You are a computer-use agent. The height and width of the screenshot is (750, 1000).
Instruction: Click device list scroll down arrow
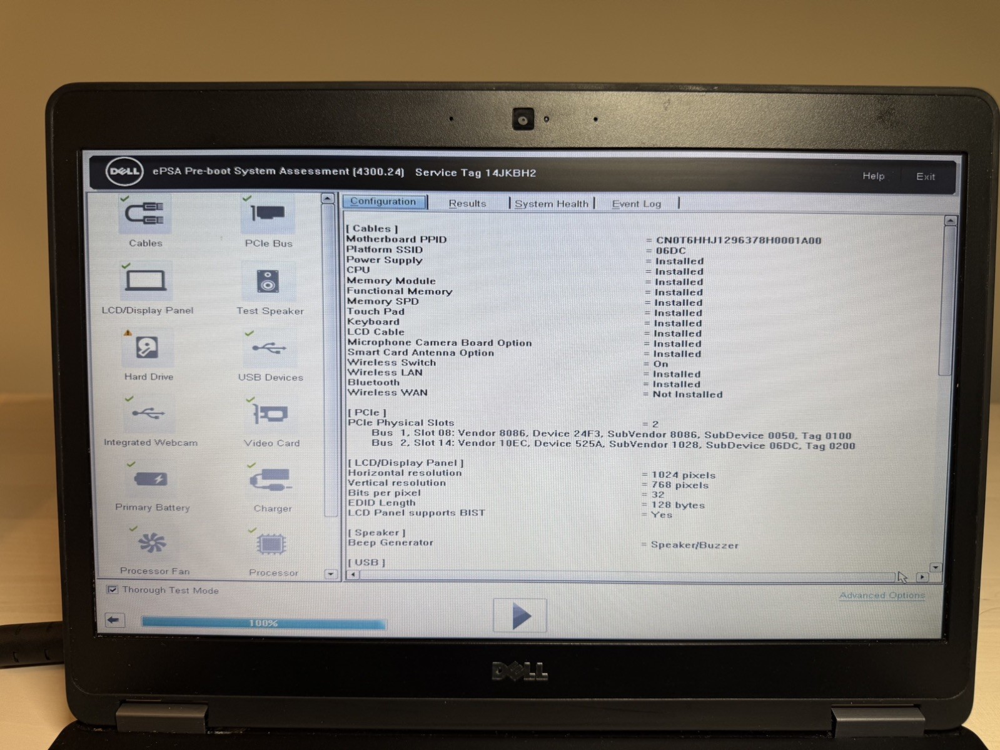pyautogui.click(x=330, y=574)
